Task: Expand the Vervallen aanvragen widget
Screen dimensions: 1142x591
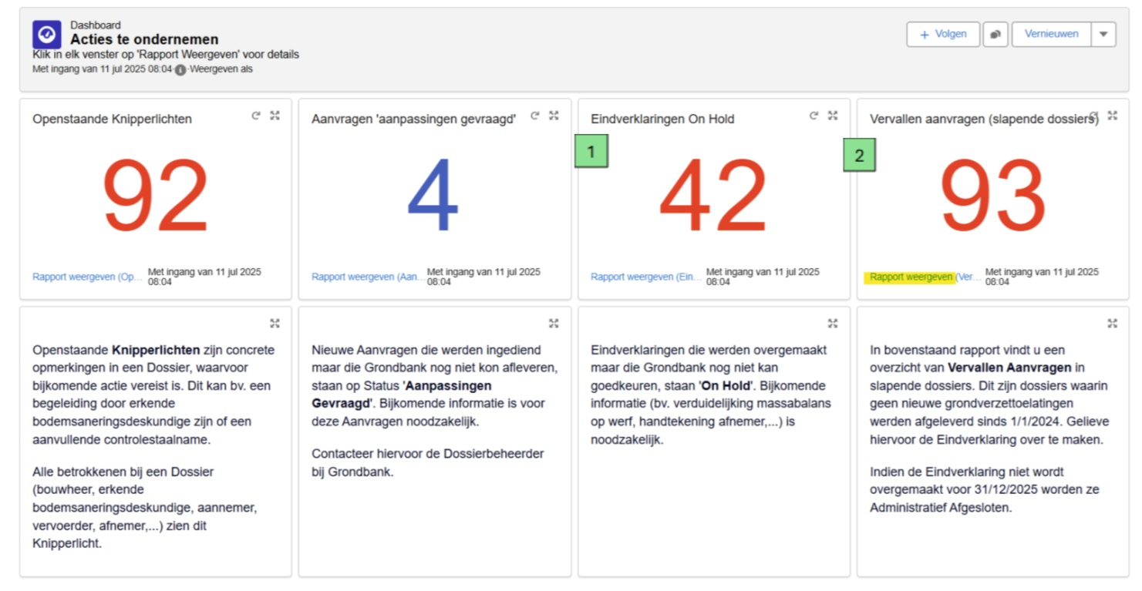Action: pyautogui.click(x=1112, y=116)
